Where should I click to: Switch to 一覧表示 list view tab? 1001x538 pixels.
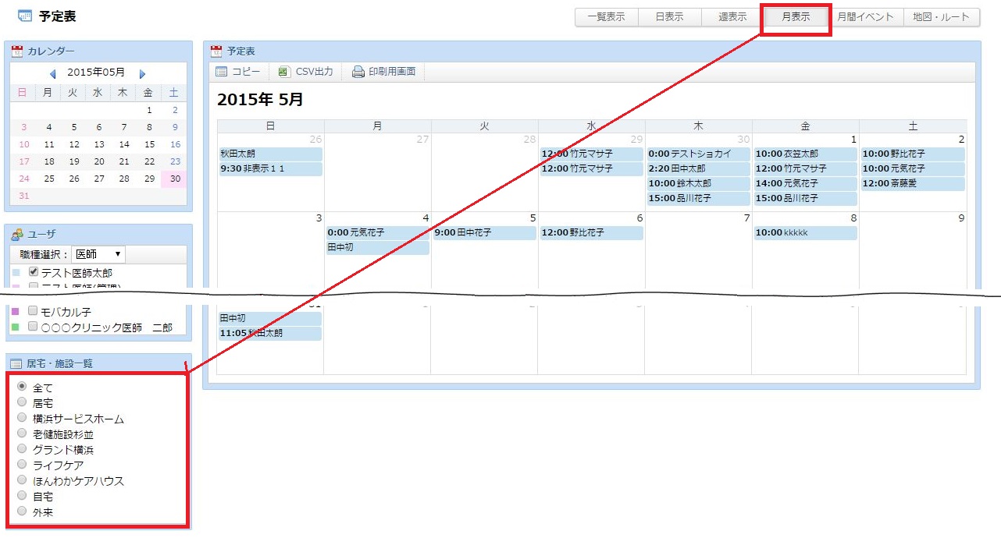[606, 17]
